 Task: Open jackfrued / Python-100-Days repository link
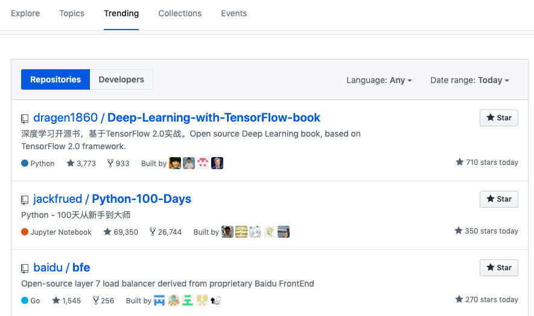pyautogui.click(x=112, y=199)
